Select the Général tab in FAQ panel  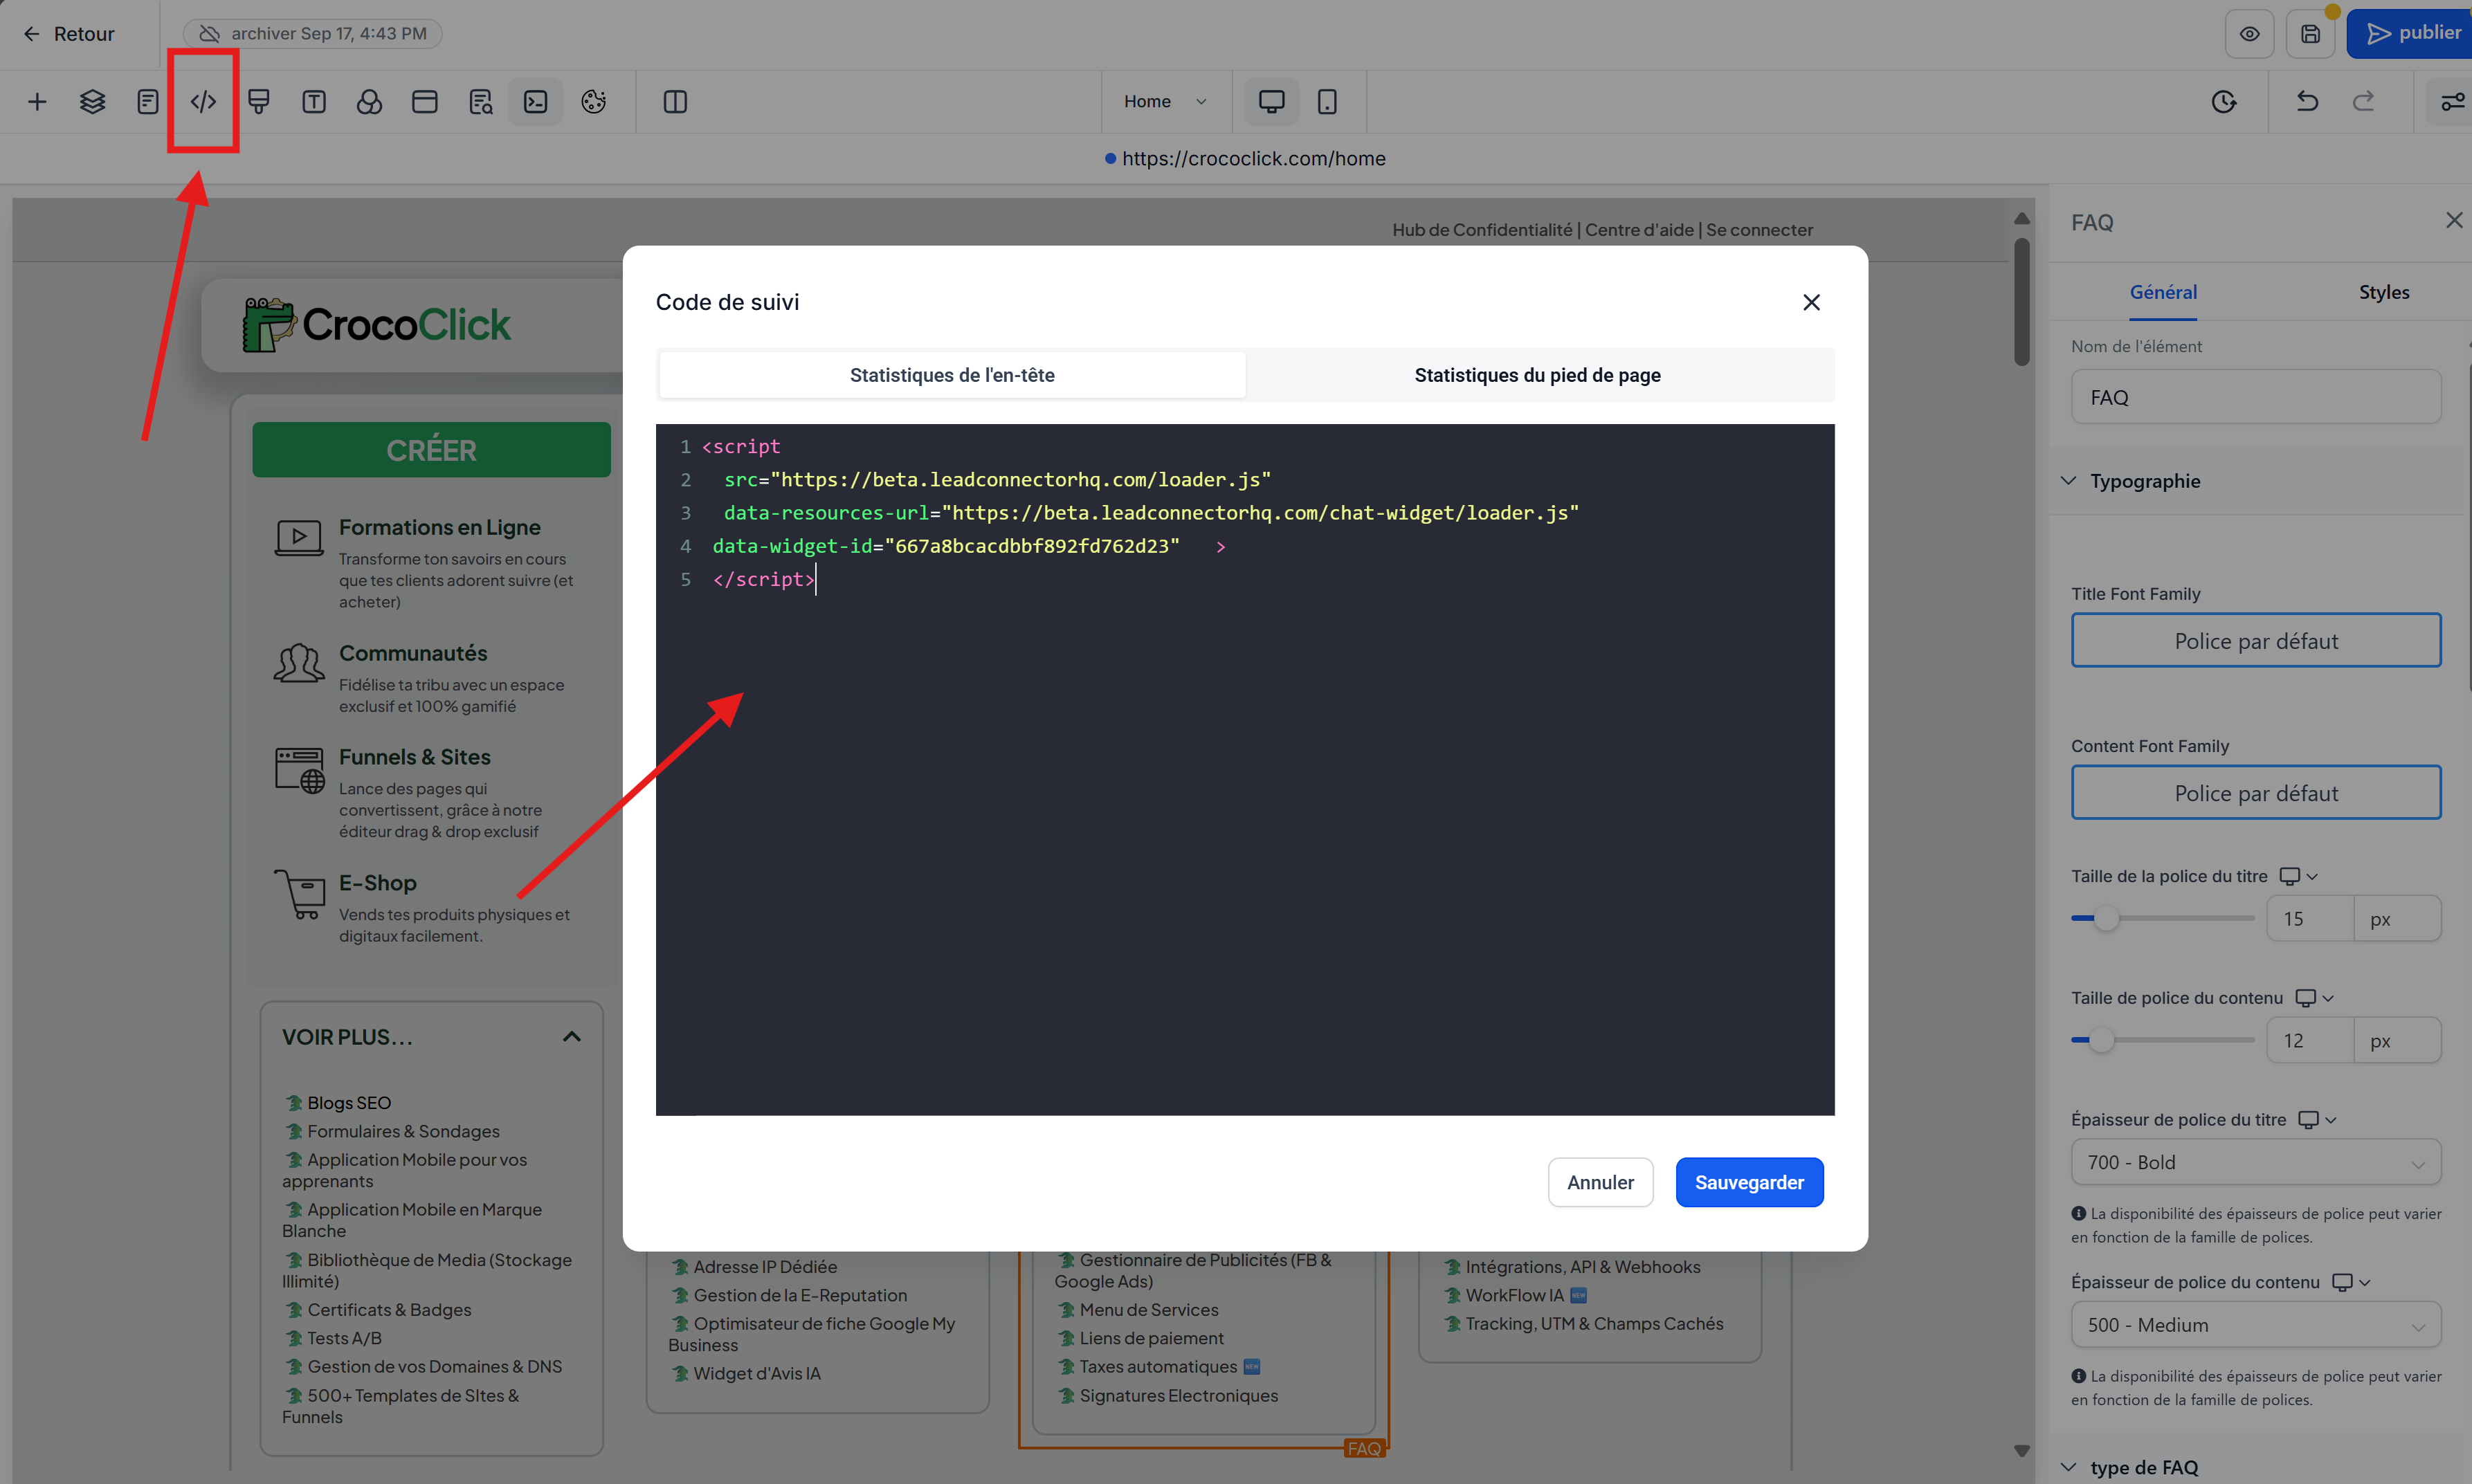pyautogui.click(x=2163, y=292)
